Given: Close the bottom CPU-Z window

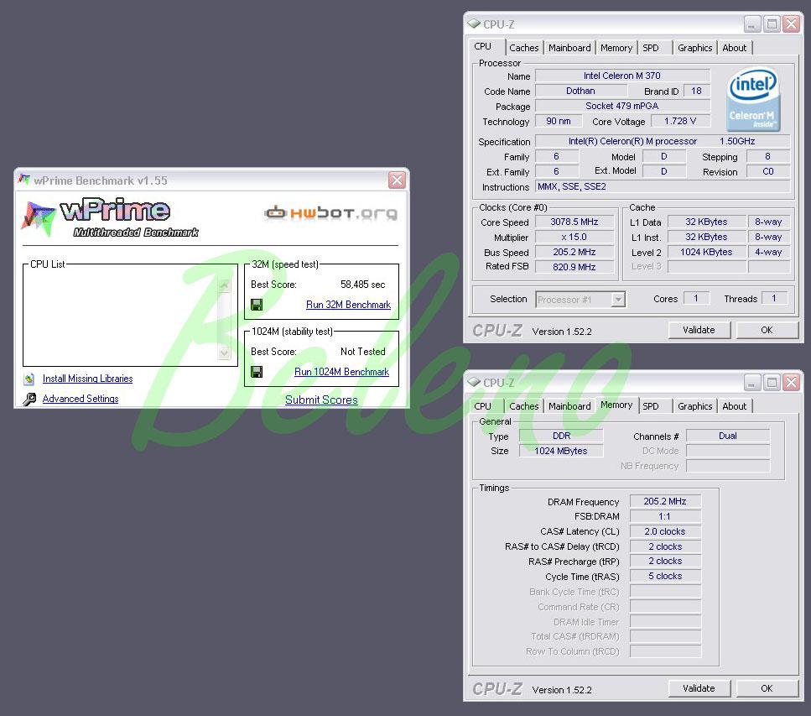Looking at the screenshot, I should click(x=792, y=383).
